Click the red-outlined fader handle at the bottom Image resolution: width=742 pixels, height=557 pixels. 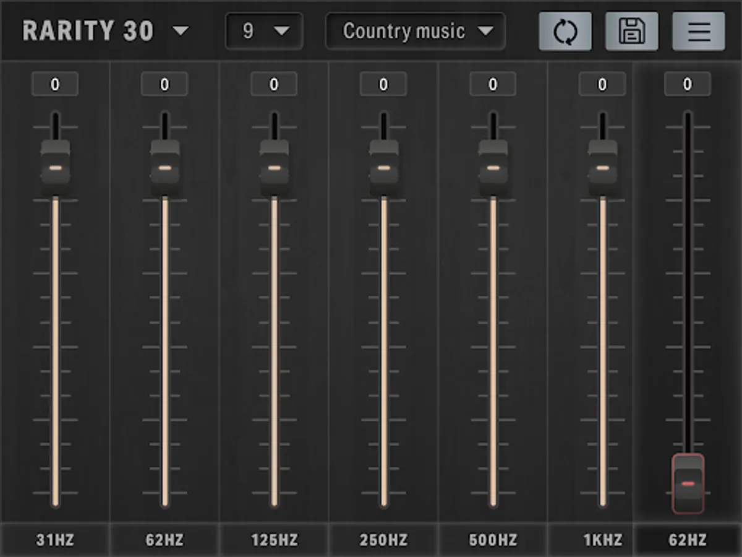(x=688, y=483)
